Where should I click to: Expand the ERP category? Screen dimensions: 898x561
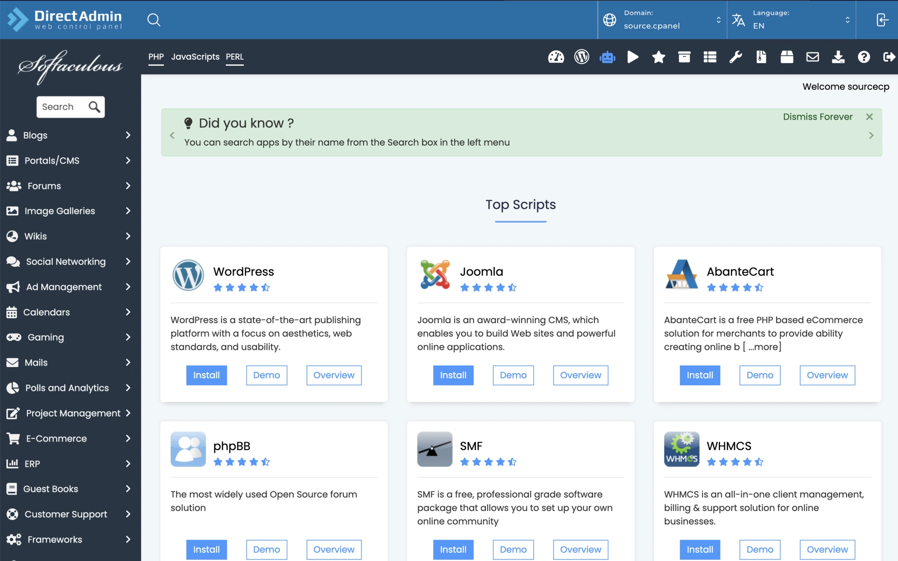(70, 464)
